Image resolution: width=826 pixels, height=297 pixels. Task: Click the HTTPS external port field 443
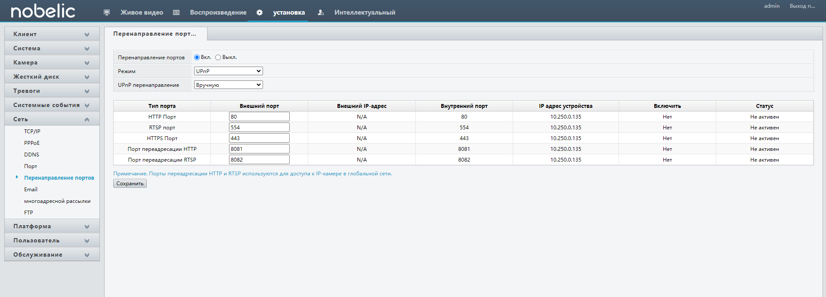coord(259,138)
